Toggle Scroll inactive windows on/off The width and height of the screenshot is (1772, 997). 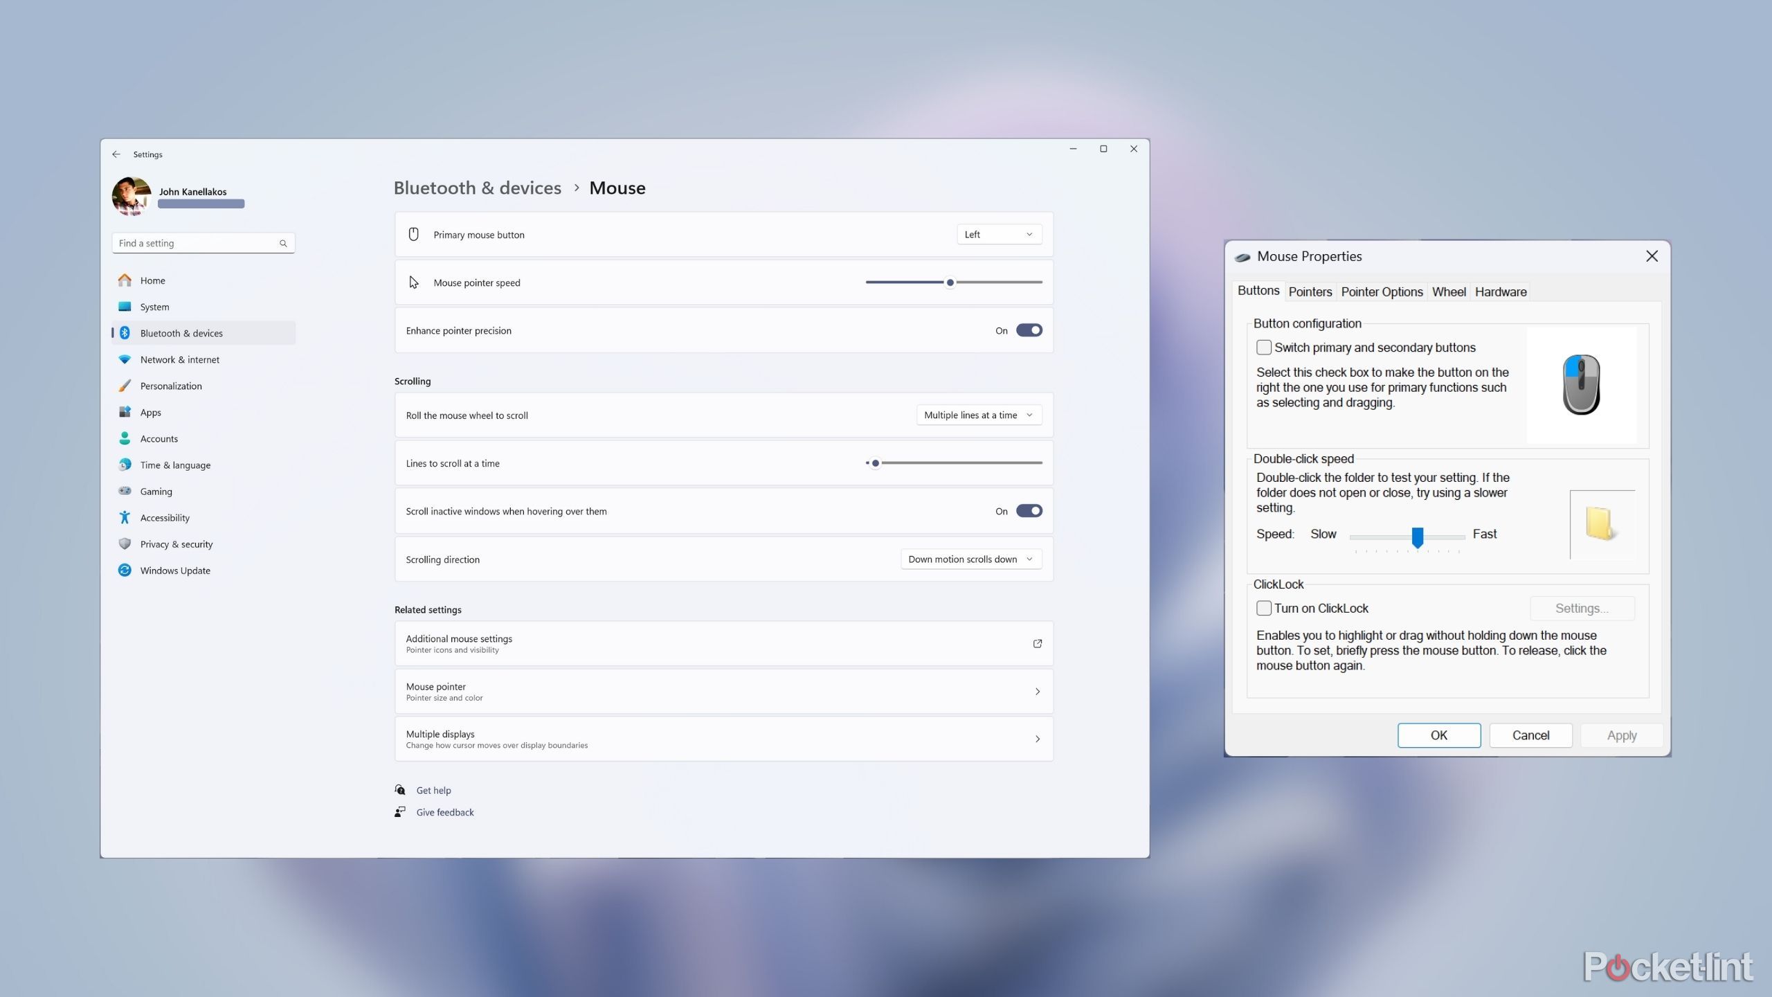tap(1029, 510)
